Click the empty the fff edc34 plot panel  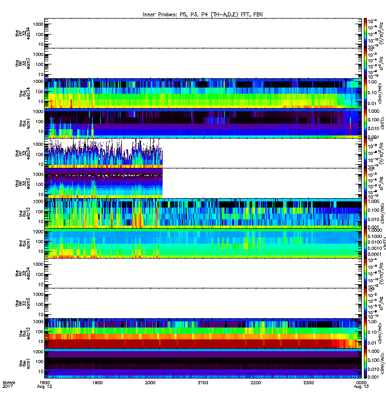[203, 273]
